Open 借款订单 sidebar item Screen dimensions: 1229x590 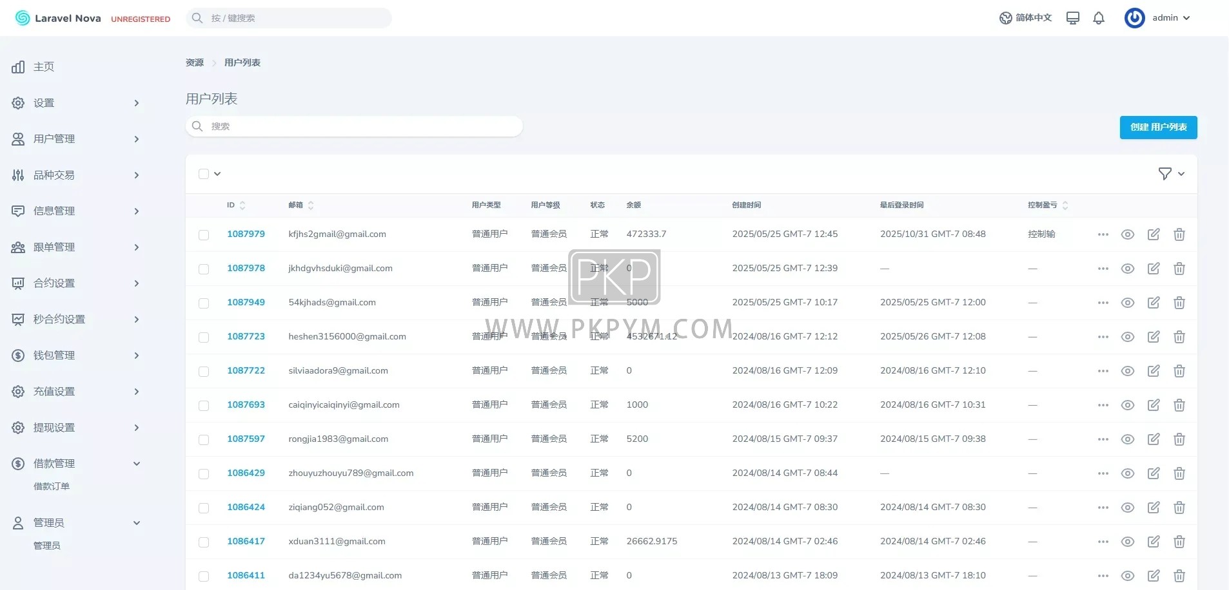[52, 486]
